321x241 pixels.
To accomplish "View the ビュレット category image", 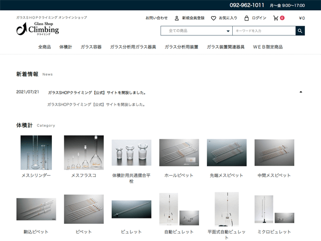I will [131, 210].
